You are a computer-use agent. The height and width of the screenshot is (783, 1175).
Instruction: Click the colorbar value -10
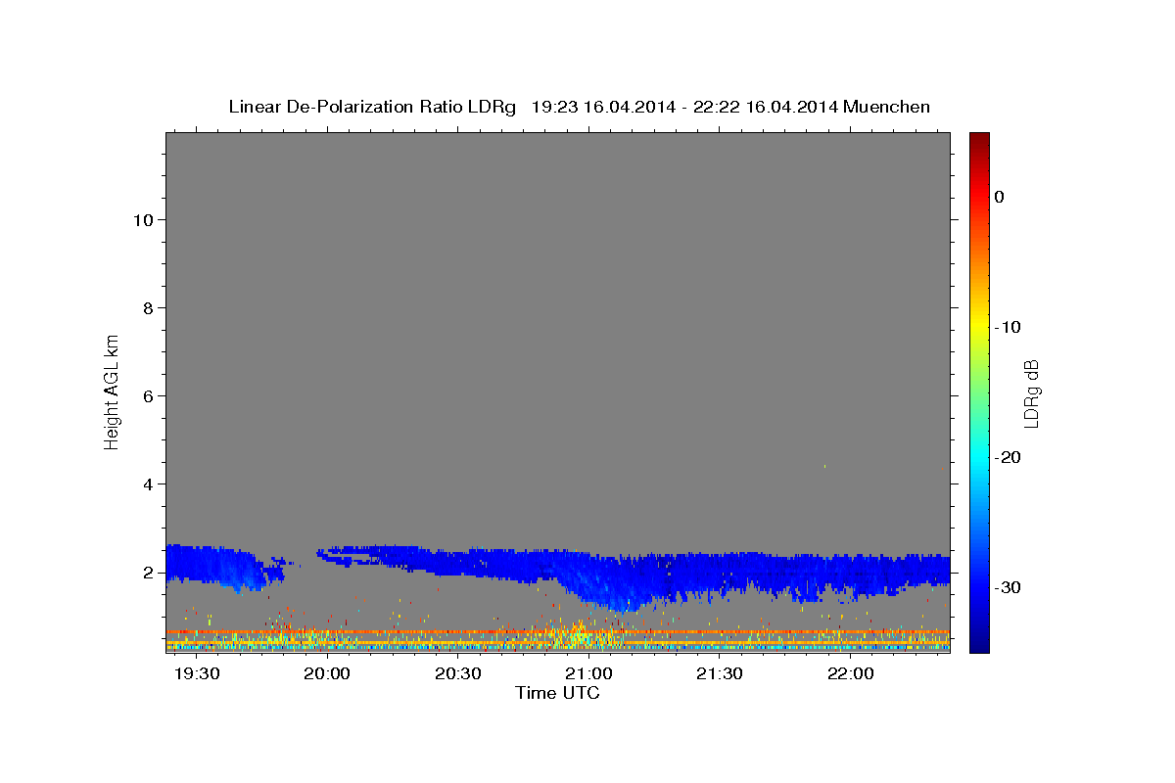coord(1008,327)
